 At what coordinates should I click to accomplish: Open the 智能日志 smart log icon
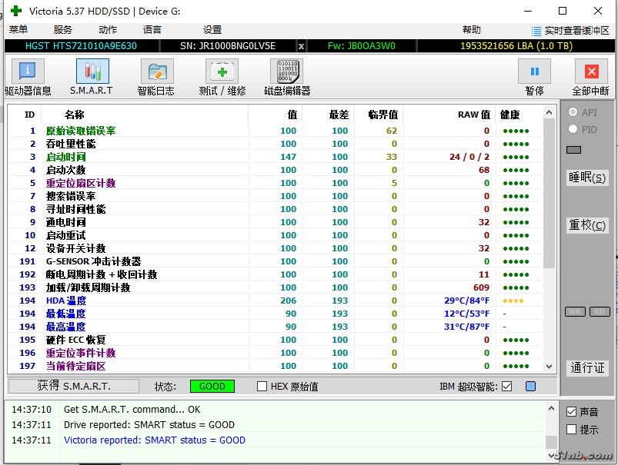[156, 71]
